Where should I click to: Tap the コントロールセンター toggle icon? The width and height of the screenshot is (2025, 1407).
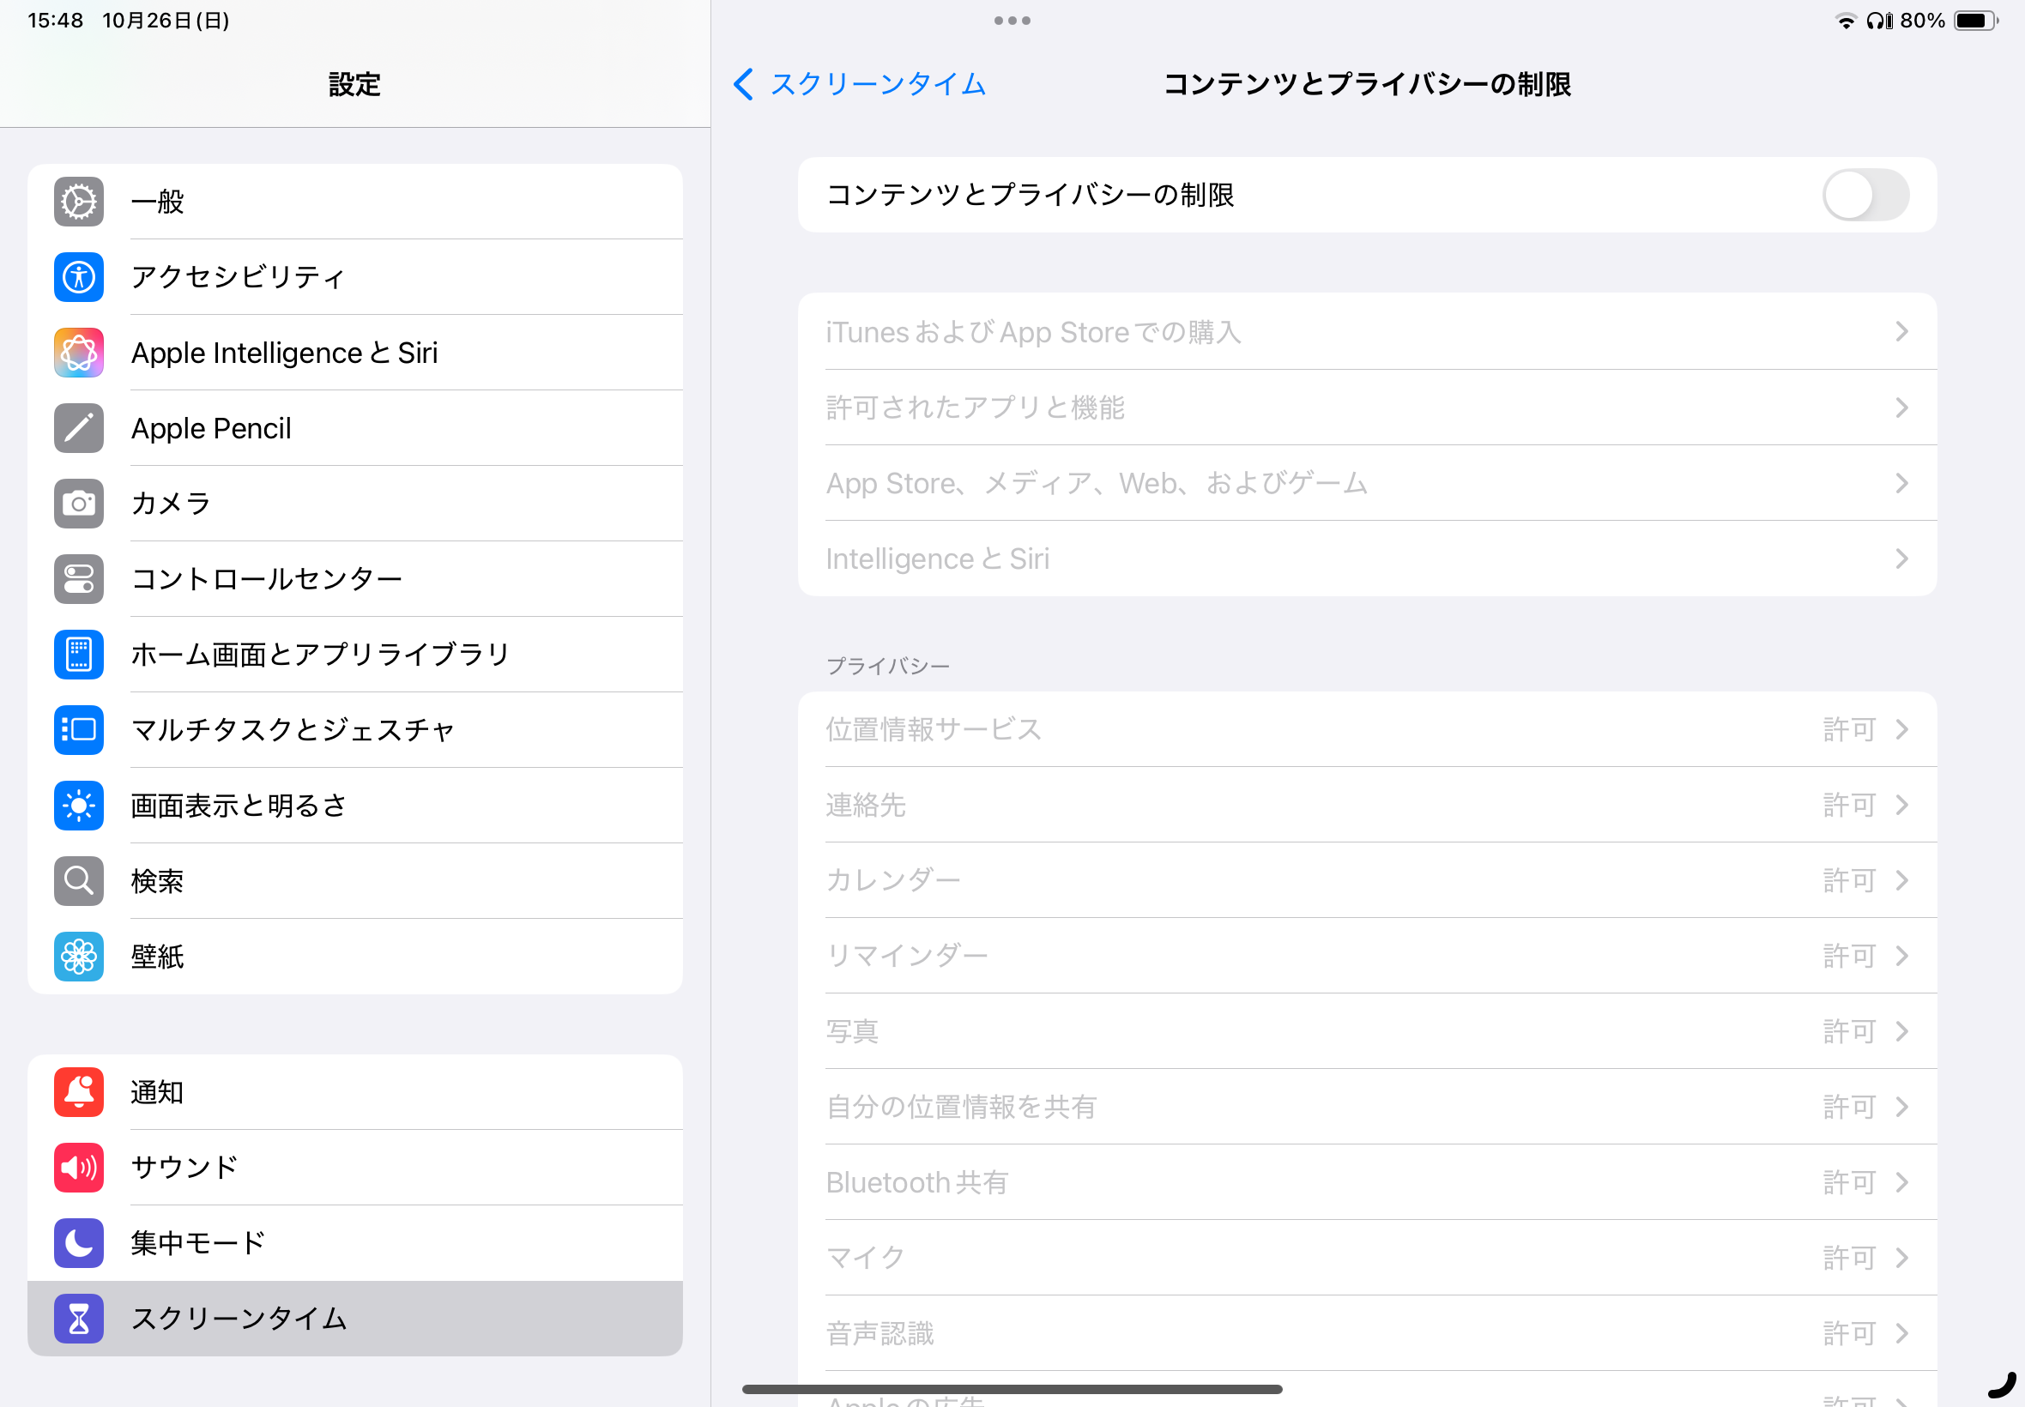tap(78, 579)
